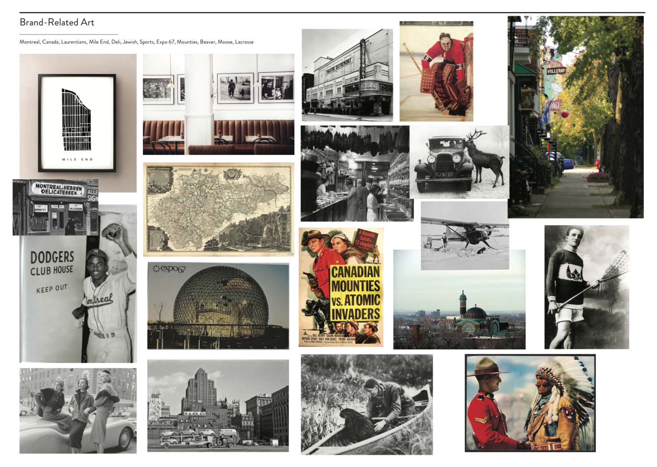Click the 'KEEP OUT' sign text
This screenshot has width=657, height=467.
pos(52,289)
